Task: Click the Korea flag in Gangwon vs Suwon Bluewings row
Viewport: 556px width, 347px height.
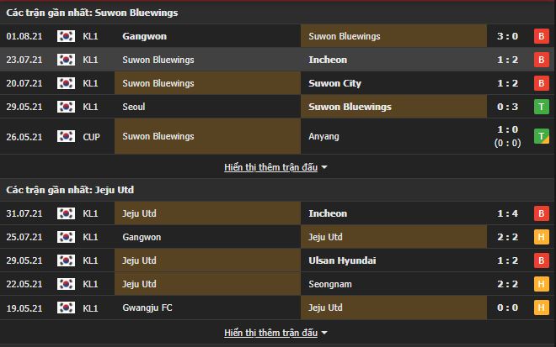Action: click(x=66, y=36)
